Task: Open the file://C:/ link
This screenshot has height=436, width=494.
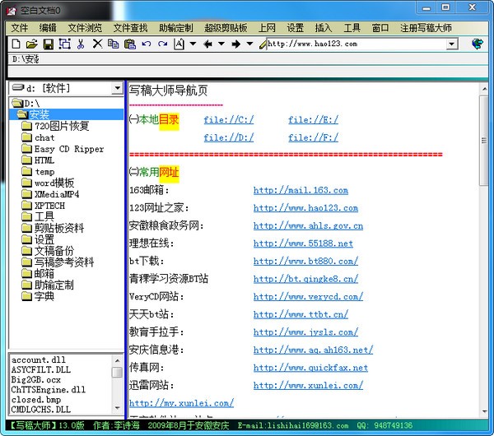Action: tap(228, 120)
